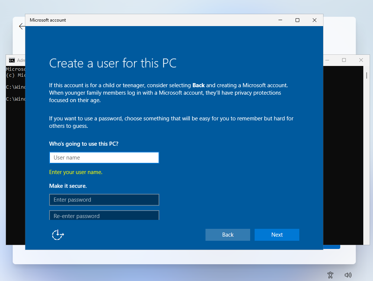Click the dashed timer icon on the dialog

point(58,235)
